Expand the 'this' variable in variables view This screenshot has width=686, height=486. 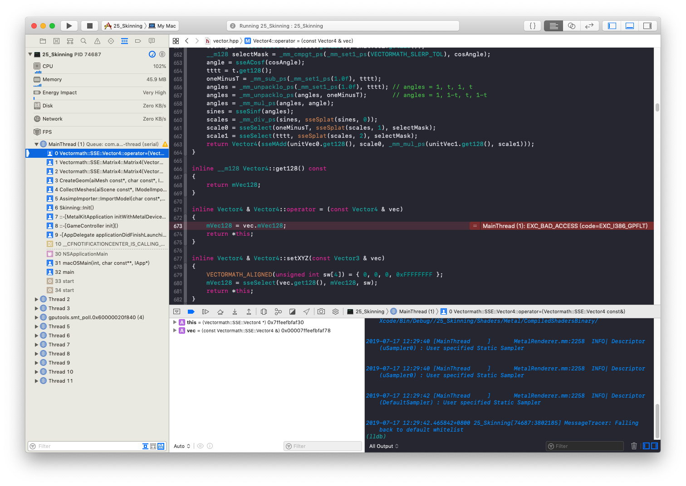point(175,322)
